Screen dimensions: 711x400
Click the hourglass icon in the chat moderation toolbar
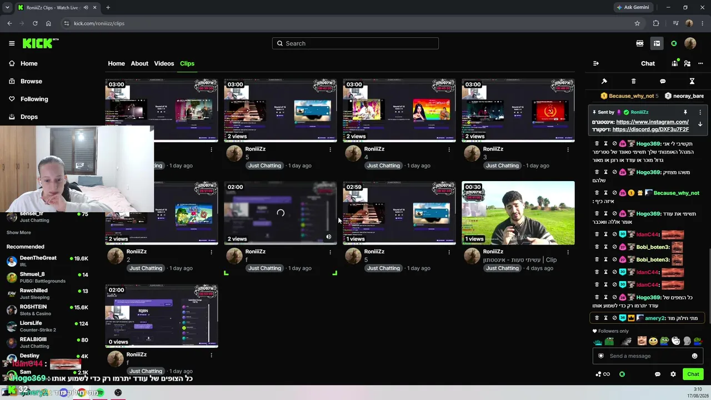click(692, 81)
